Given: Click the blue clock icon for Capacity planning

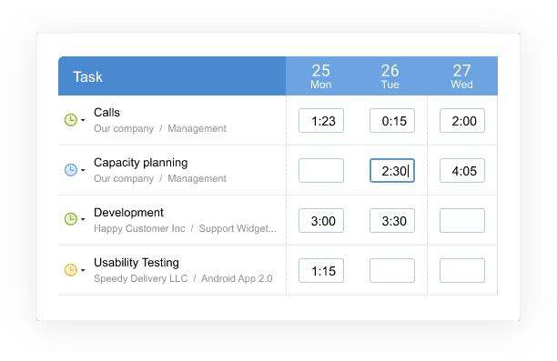Looking at the screenshot, I should pyautogui.click(x=71, y=170).
